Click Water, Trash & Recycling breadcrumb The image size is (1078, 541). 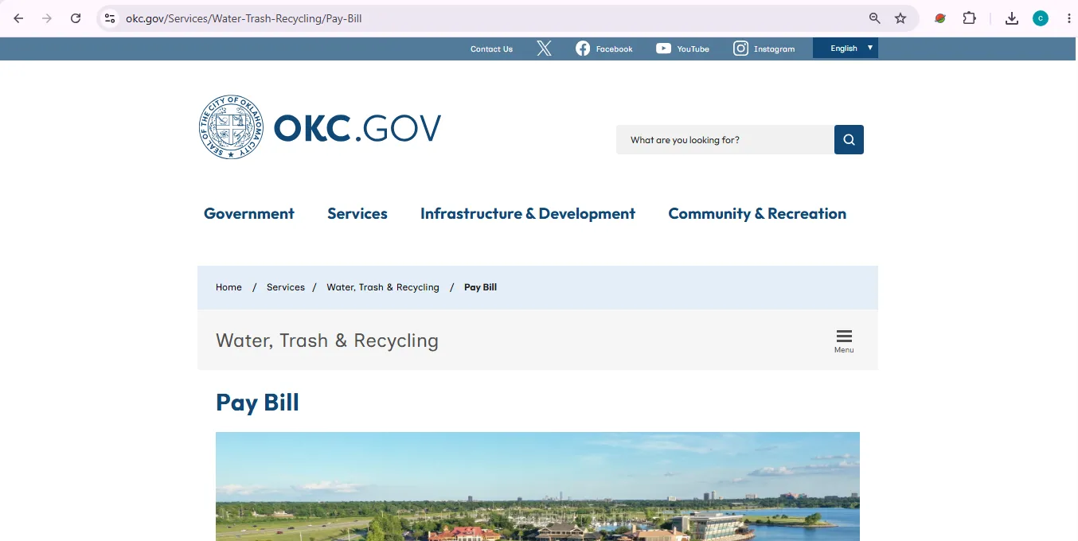pos(383,287)
